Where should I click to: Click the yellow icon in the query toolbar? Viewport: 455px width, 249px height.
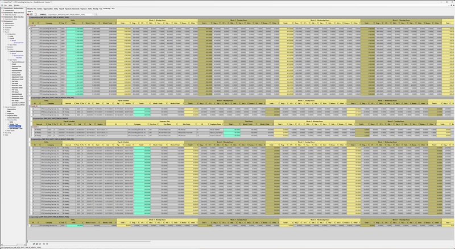pyautogui.click(x=36, y=14)
